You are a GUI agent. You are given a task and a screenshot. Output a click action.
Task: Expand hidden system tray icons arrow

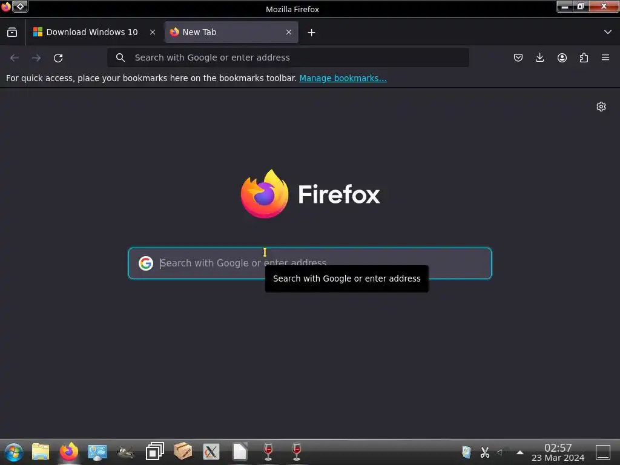pyautogui.click(x=520, y=452)
